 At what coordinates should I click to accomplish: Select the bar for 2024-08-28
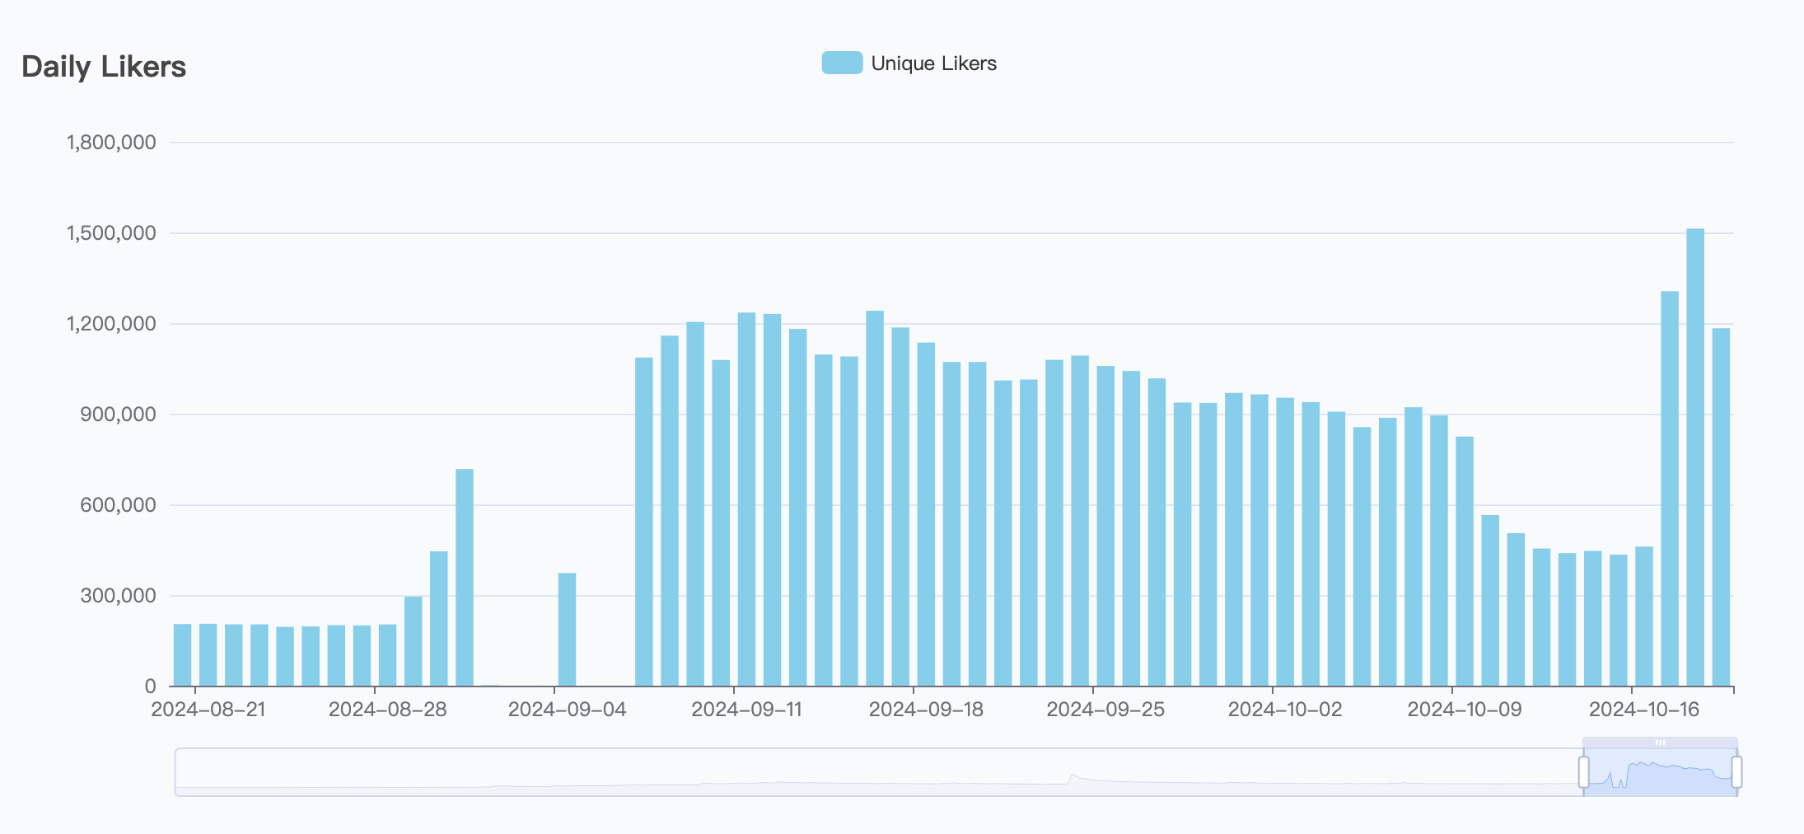tap(387, 655)
